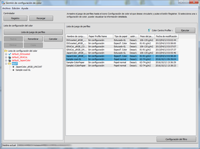Click the root folder icon of Lista de configuración del color
The height and width of the screenshot is (149, 200).
6,51
